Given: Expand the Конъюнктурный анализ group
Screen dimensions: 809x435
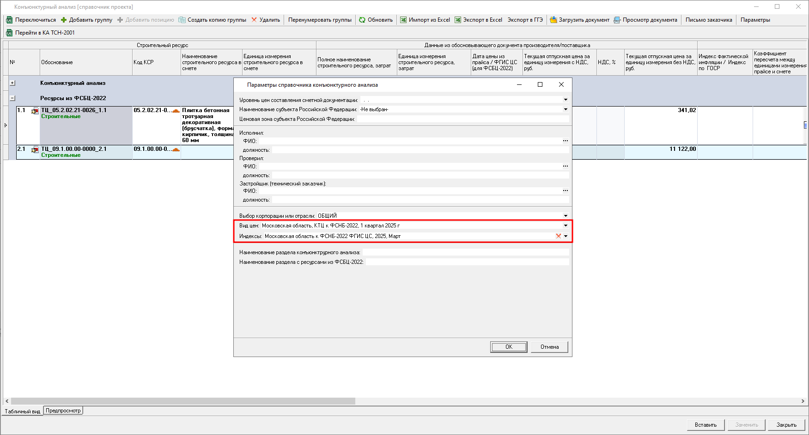Looking at the screenshot, I should [12, 83].
